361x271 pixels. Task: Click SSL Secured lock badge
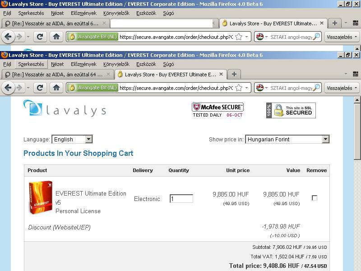pos(291,110)
